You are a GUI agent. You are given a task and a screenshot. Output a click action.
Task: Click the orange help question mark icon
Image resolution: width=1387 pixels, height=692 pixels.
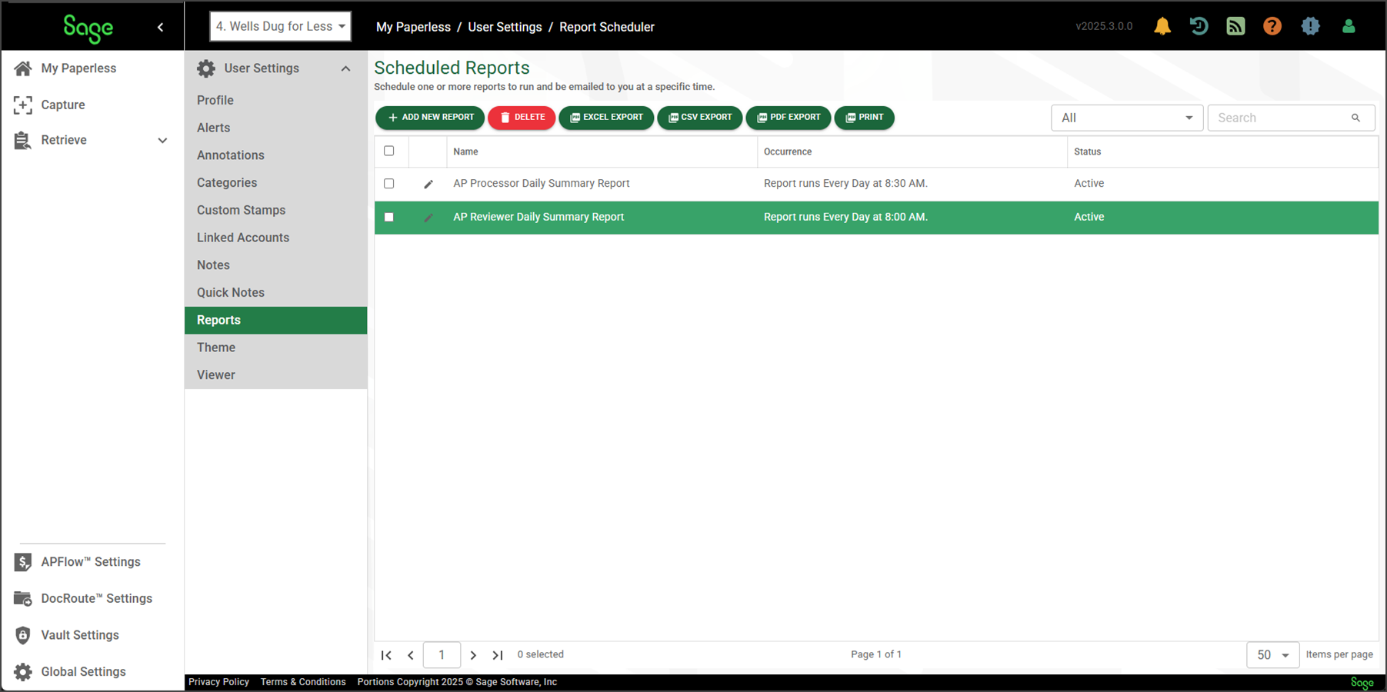tap(1272, 25)
